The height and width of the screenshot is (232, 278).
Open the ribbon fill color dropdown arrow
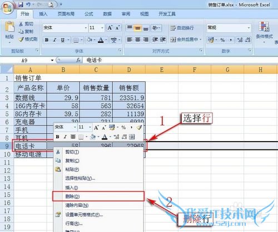[x=95, y=40]
